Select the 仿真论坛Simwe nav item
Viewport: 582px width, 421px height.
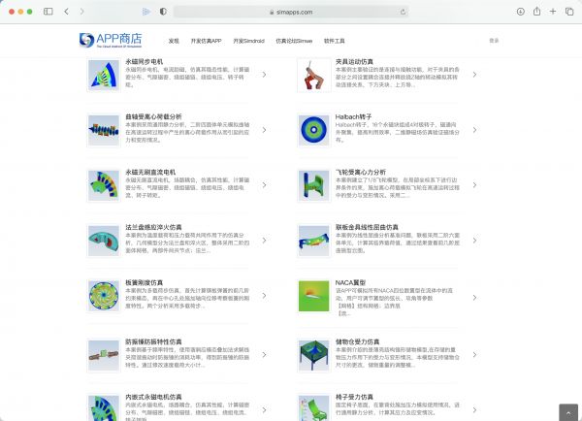tap(294, 41)
